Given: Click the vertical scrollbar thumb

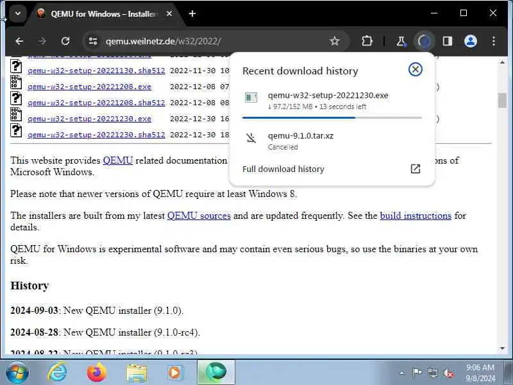Looking at the screenshot, I should (502, 100).
